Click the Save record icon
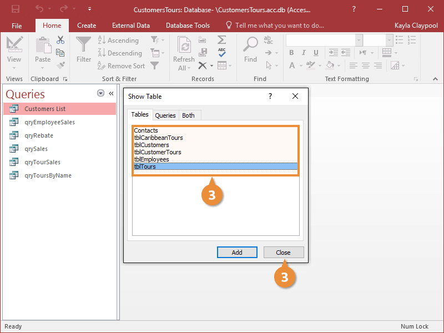 [x=203, y=52]
